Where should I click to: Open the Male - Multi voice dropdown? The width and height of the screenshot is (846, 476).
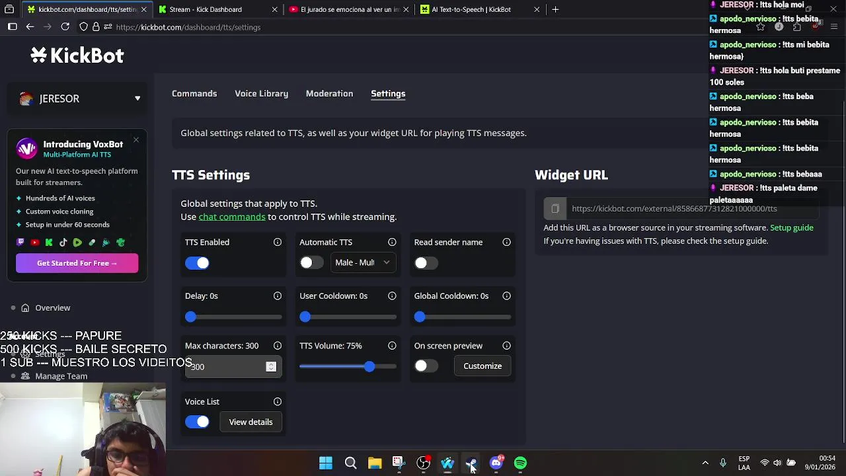tap(362, 262)
